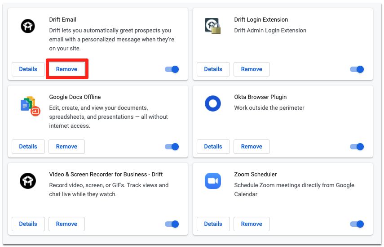This screenshot has height=247, width=384.
Task: Click the 'Google Docs Offline' title
Action: coord(75,97)
